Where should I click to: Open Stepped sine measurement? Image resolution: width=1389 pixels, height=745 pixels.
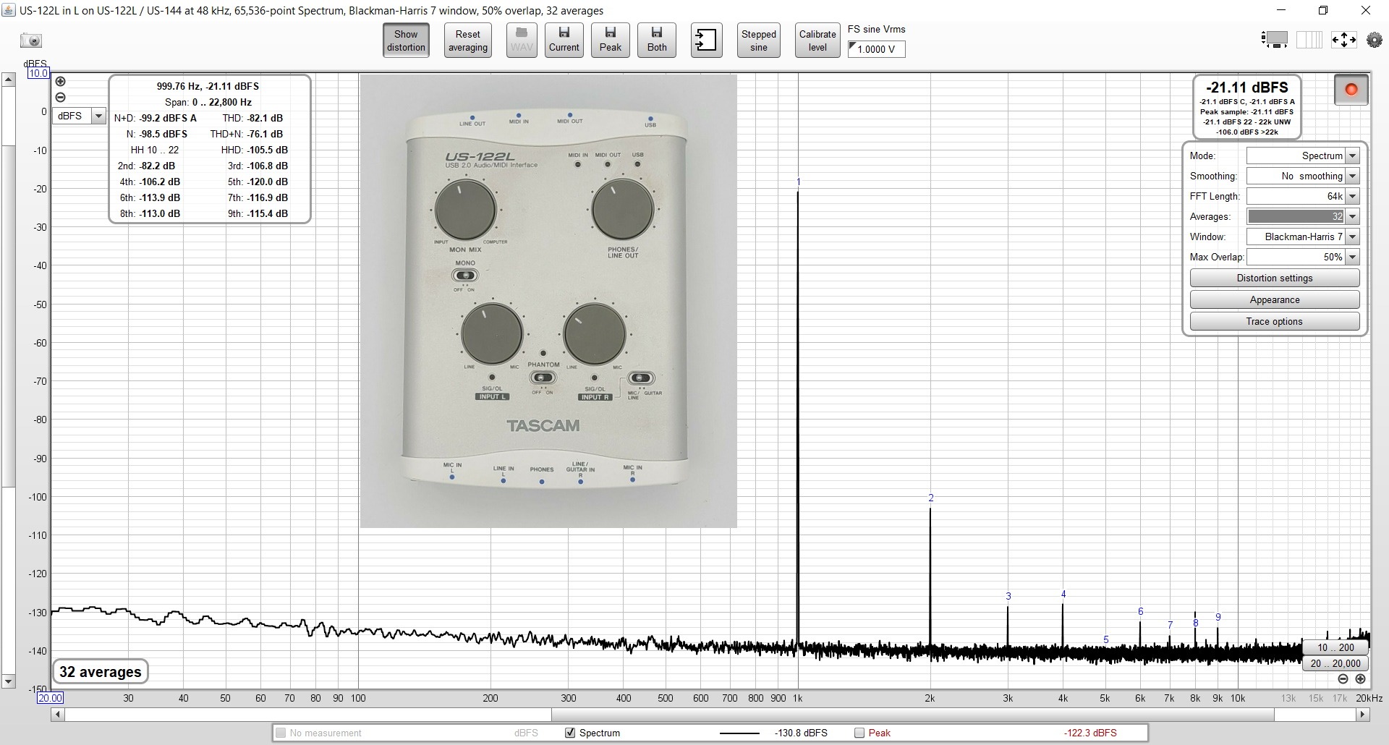759,41
